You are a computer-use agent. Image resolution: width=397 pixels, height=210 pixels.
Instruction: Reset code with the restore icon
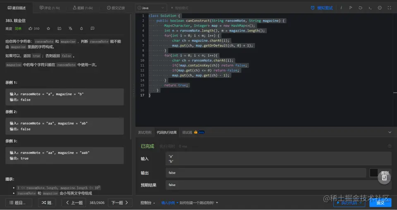tap(360, 8)
